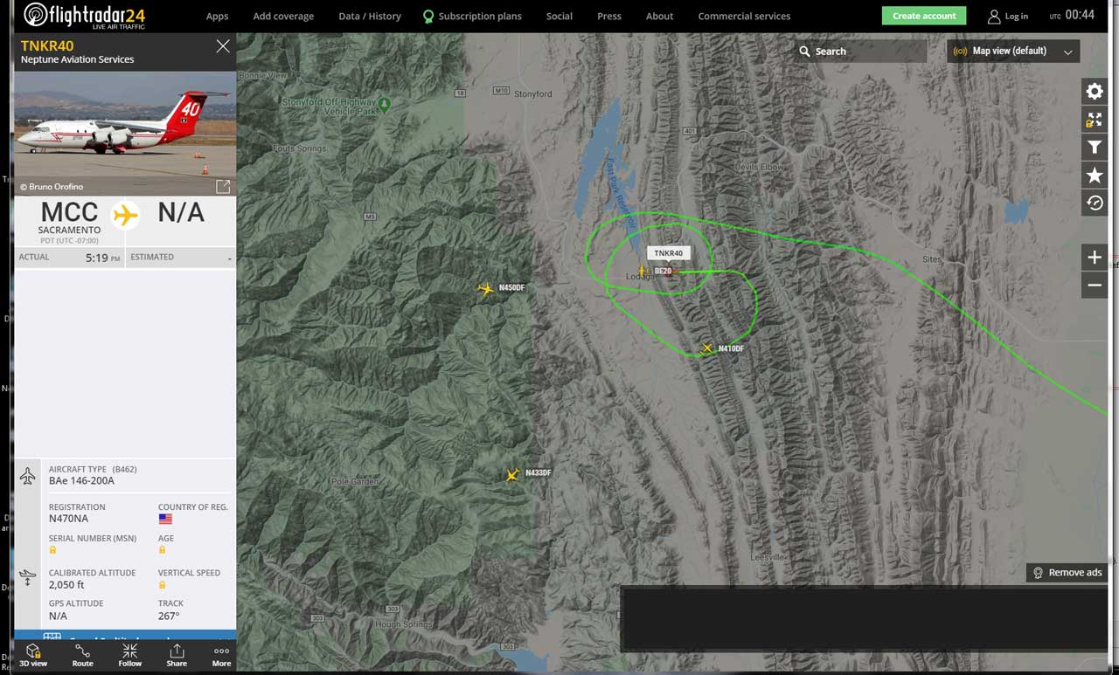Open the Subscription plans menu item
The image size is (1119, 675).
click(x=472, y=16)
